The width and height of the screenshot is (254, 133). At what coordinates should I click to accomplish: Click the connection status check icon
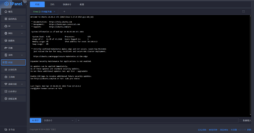pyautogui.click(x=39, y=12)
